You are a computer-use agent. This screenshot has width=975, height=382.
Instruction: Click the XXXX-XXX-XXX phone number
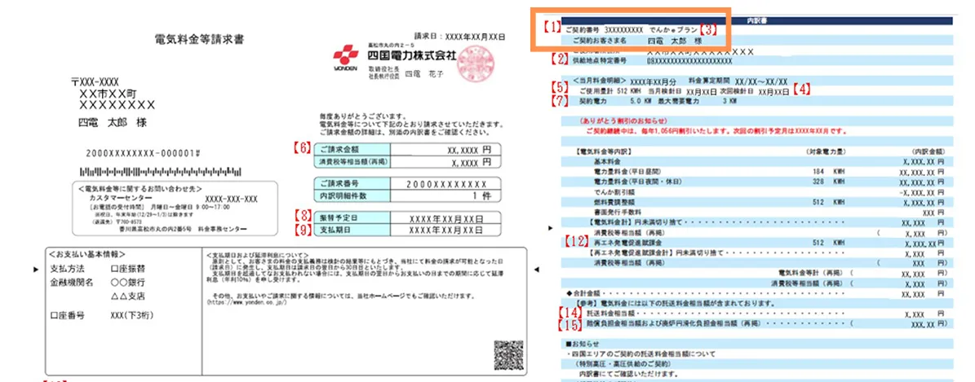click(x=232, y=199)
